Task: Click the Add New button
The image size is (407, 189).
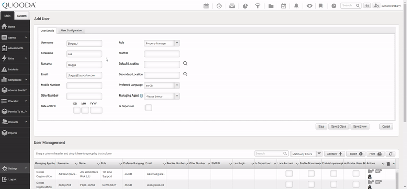Action: [x=335, y=154]
